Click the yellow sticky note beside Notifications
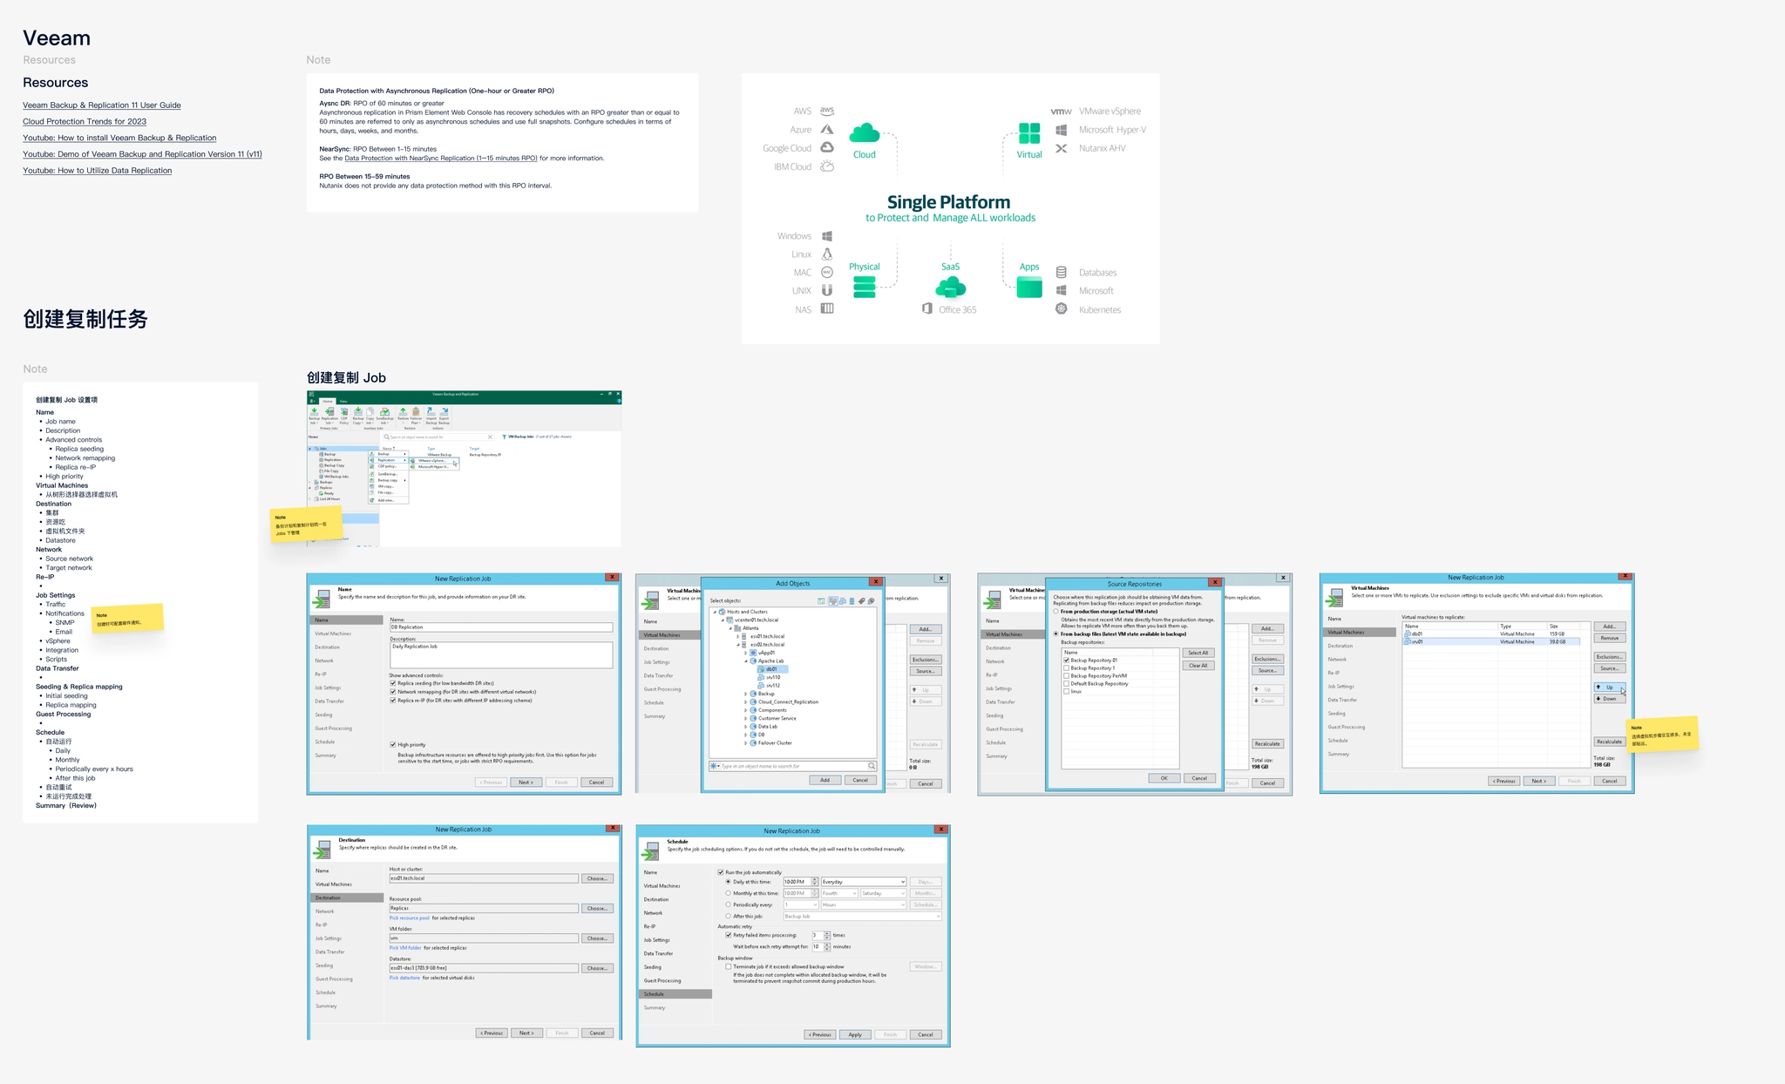 click(128, 618)
